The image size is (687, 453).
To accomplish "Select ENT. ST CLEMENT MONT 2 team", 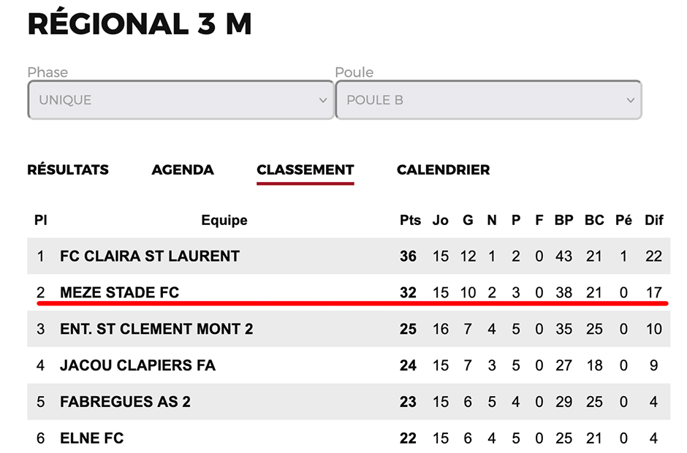I will click(156, 330).
